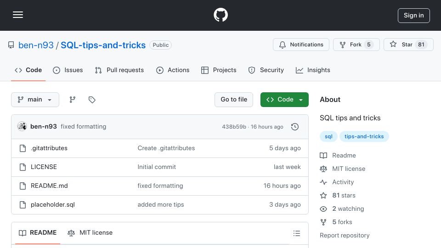
Task: Open MIT license link in About sidebar
Action: (x=343, y=169)
